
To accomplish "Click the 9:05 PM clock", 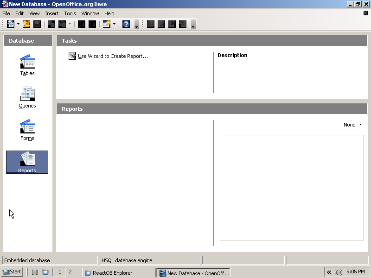I will 356,272.
